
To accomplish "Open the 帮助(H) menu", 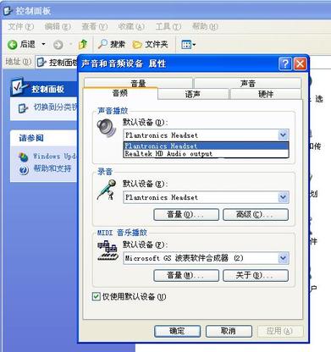I will coord(205,26).
